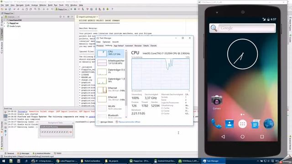Tap the Android Recents square button
Image resolution: width=292 pixels, height=164 pixels.
pos(262,137)
